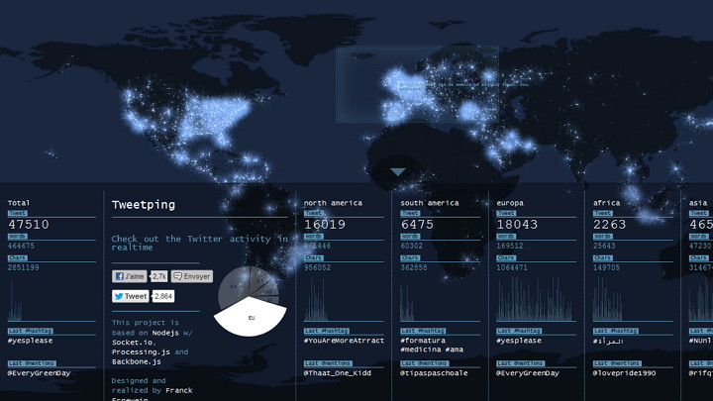The image size is (713, 401).
Task: Click africa words value 25643
Action: 604,246
